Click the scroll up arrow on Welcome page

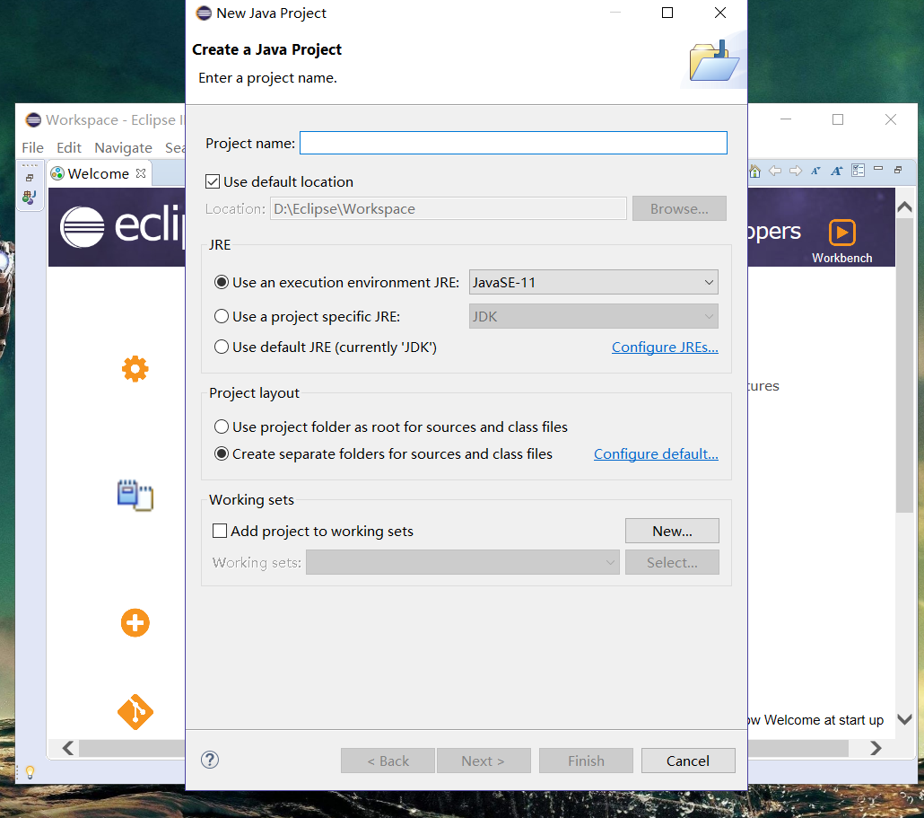[904, 207]
